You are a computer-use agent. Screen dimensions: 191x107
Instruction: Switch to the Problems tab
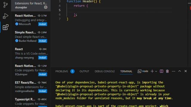62,71
